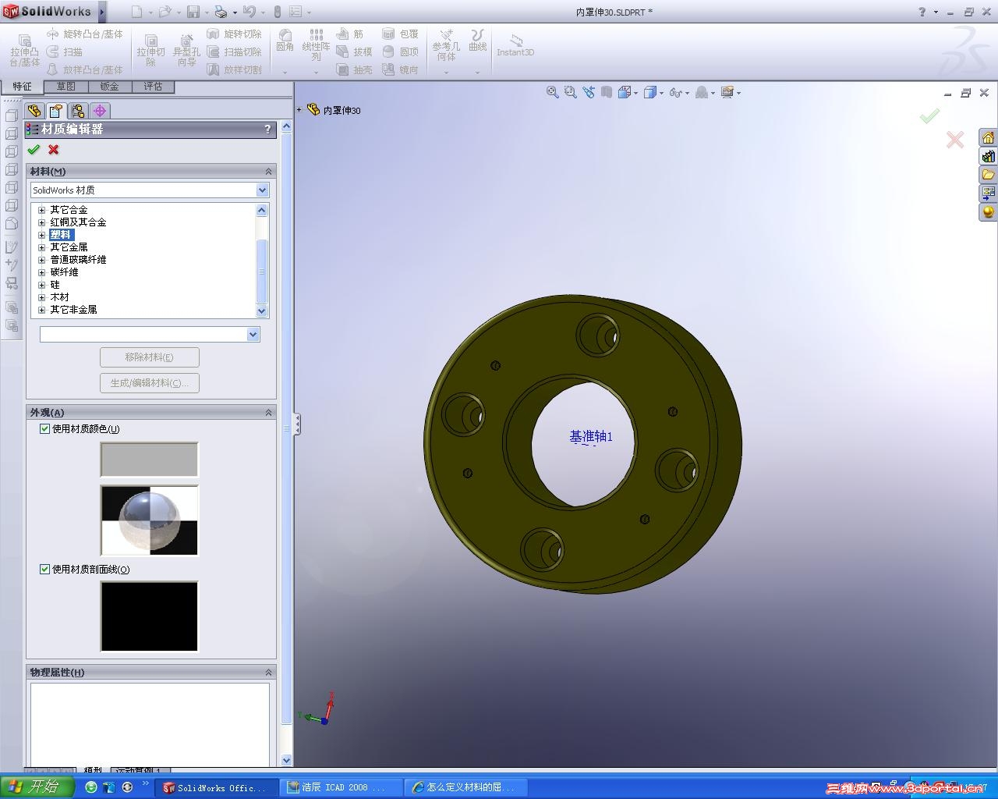Select the 旋转凸台/基体 revolve tool
Viewport: 998px width, 799px height.
[x=85, y=34]
